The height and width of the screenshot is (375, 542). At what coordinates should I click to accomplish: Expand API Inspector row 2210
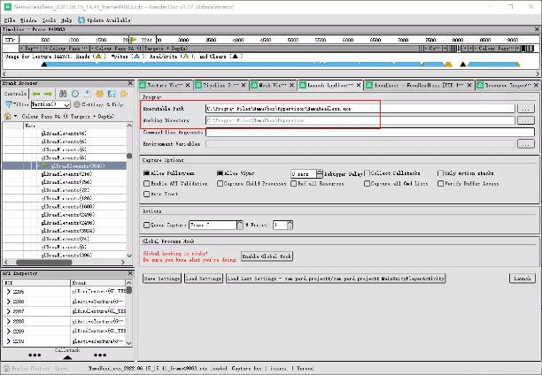(8, 341)
